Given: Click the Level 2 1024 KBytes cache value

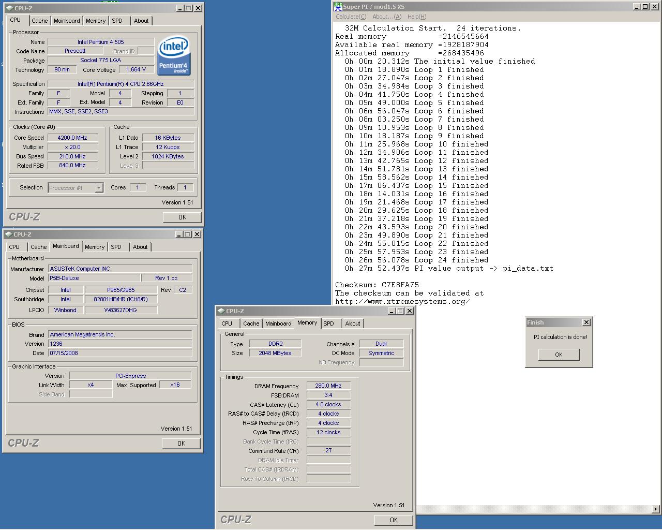Looking at the screenshot, I should [168, 156].
